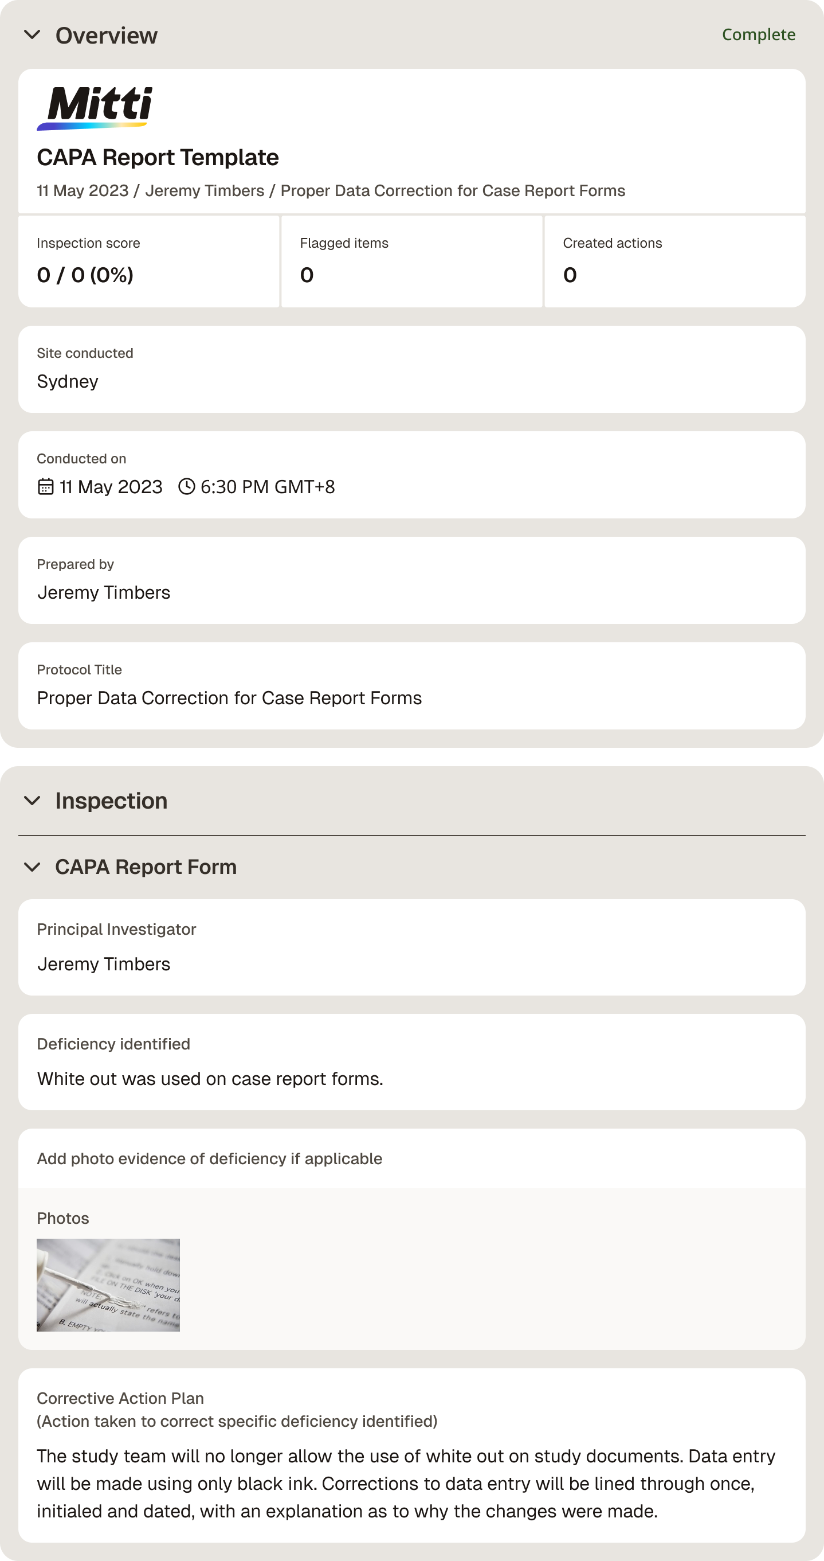Click the Overview section heading

[x=107, y=35]
